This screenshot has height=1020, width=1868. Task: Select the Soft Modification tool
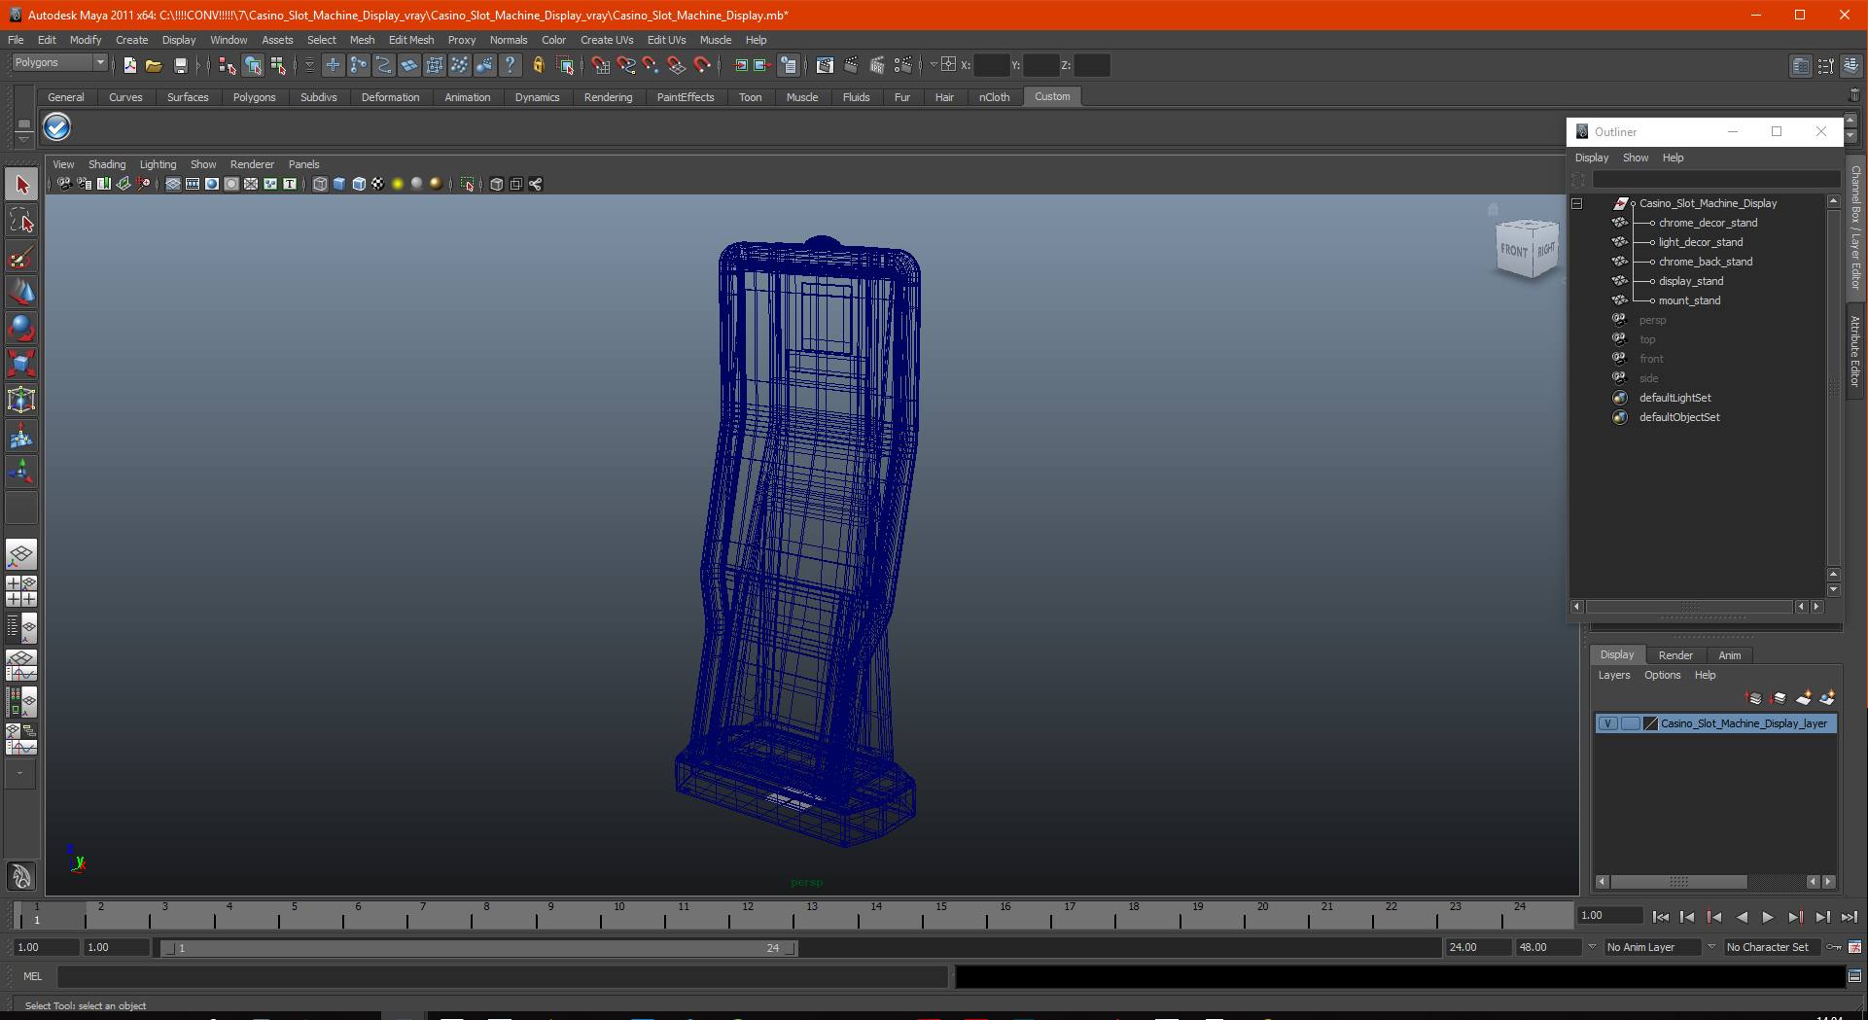pyautogui.click(x=21, y=437)
